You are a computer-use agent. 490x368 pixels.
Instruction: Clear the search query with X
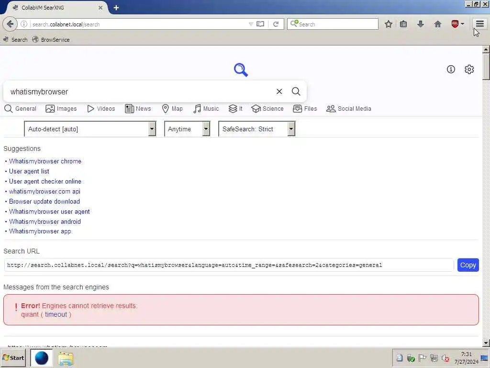click(279, 92)
